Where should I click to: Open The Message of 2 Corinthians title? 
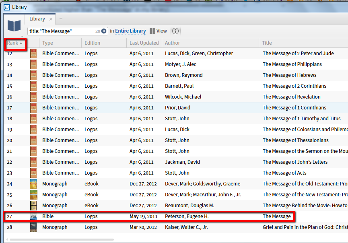(294, 86)
